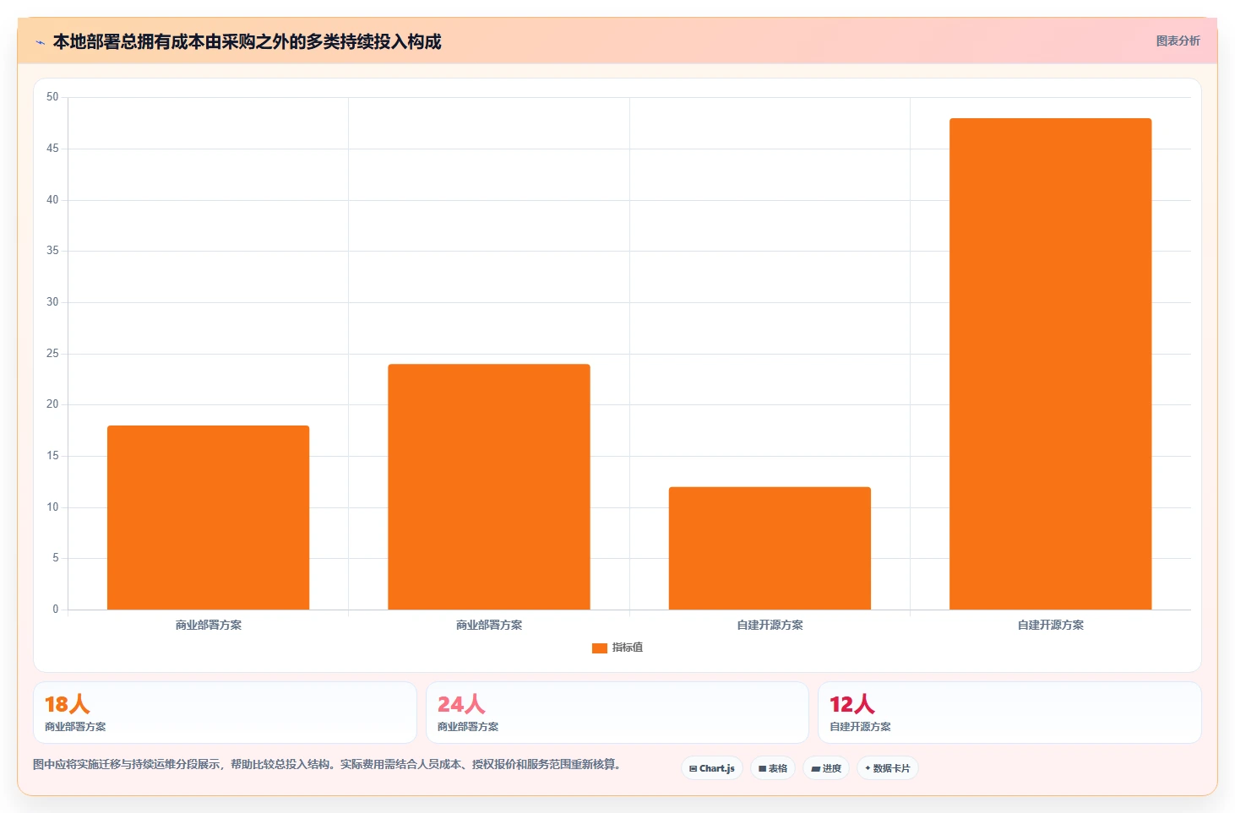Image resolution: width=1235 pixels, height=813 pixels.
Task: Click the y-axis tick label 15
Action: 52,456
